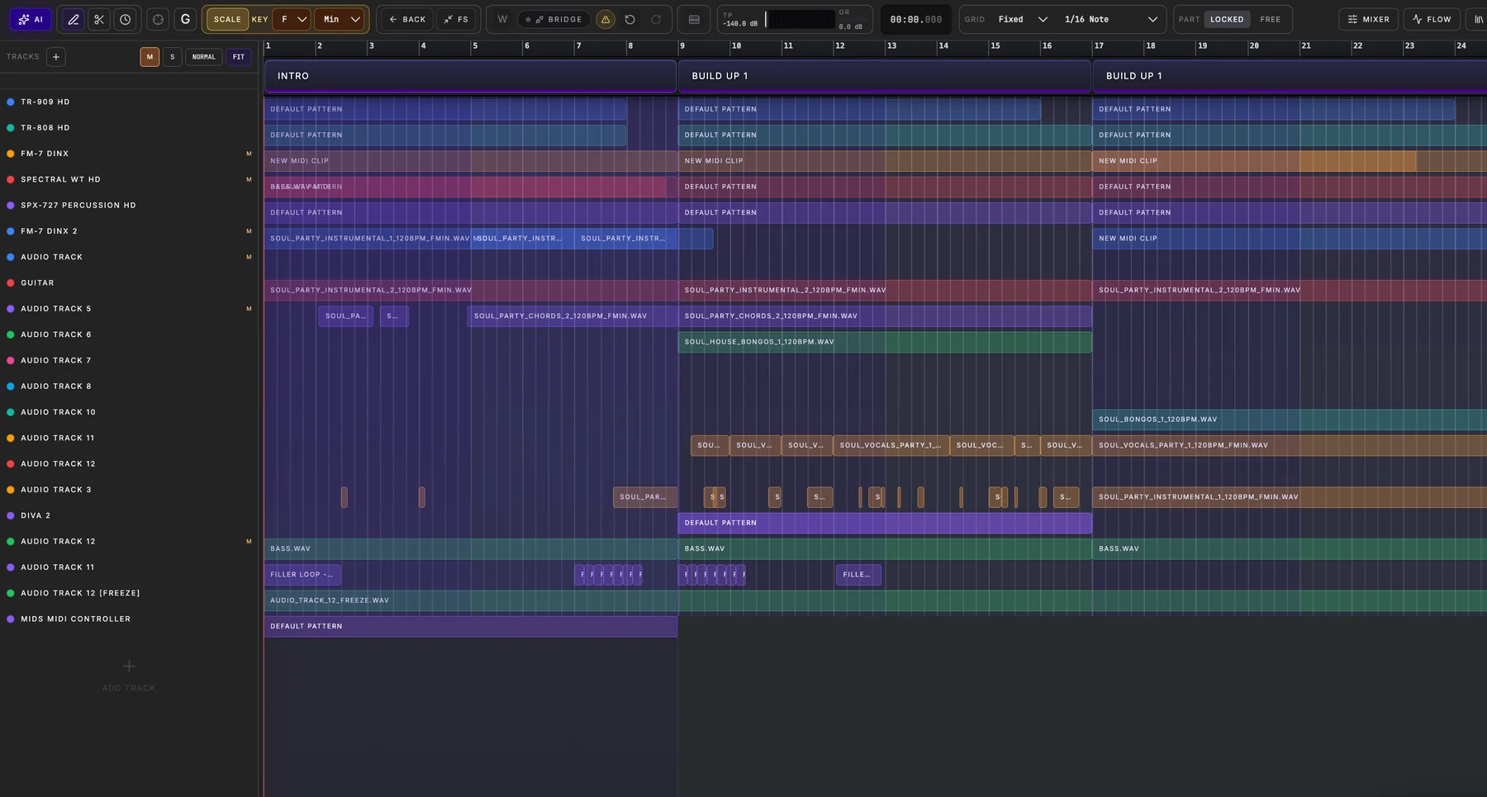Open the AI assistant button
Viewport: 1487px width, 797px height.
31,19
